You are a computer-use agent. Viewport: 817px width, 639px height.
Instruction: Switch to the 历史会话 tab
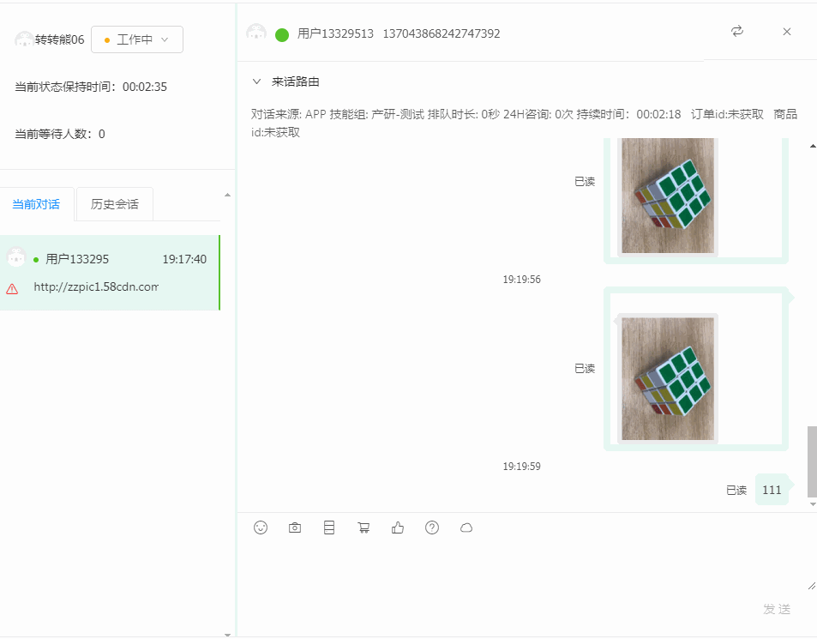pyautogui.click(x=113, y=203)
